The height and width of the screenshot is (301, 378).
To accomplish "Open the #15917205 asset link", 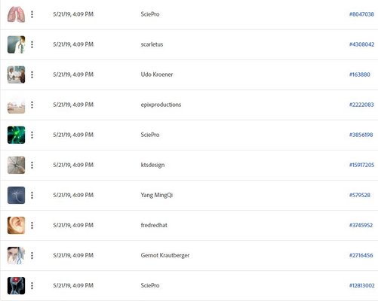I will click(x=361, y=165).
